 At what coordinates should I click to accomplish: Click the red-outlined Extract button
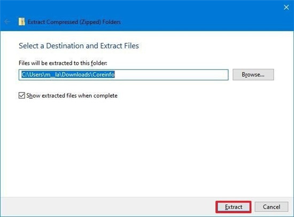(234, 207)
